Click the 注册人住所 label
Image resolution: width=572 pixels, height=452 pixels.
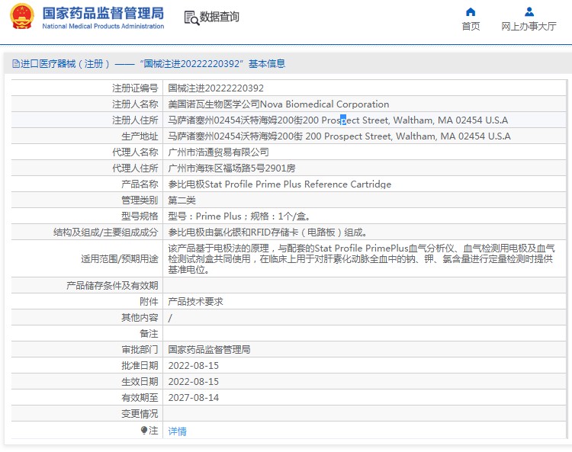click(135, 120)
